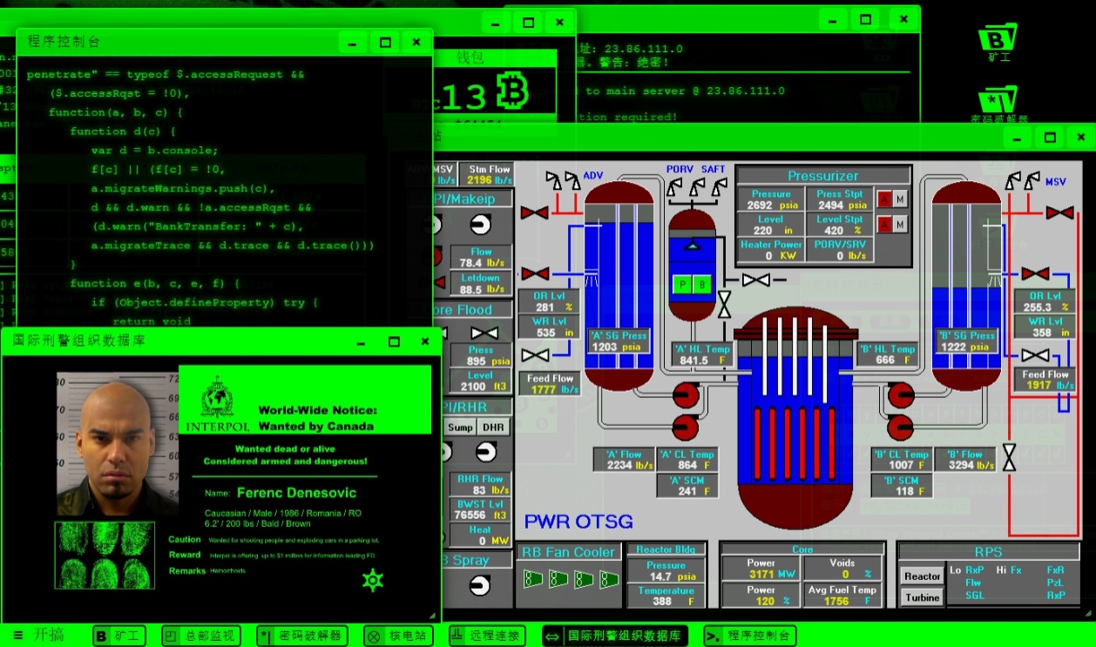Set pressurizer Level Stpt control to Manual (M)

coord(900,225)
